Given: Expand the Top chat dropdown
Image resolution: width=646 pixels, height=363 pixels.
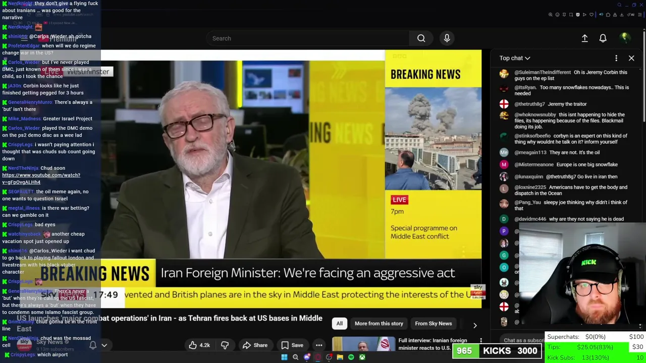Looking at the screenshot, I should 515,58.
